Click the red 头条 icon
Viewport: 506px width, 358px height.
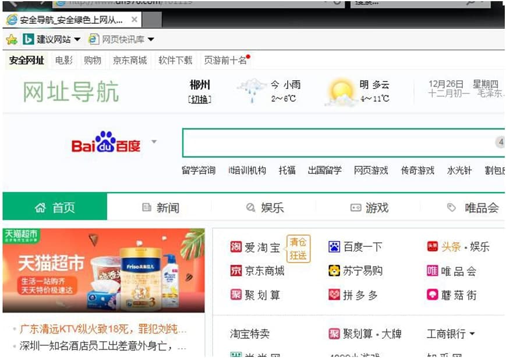click(x=433, y=247)
